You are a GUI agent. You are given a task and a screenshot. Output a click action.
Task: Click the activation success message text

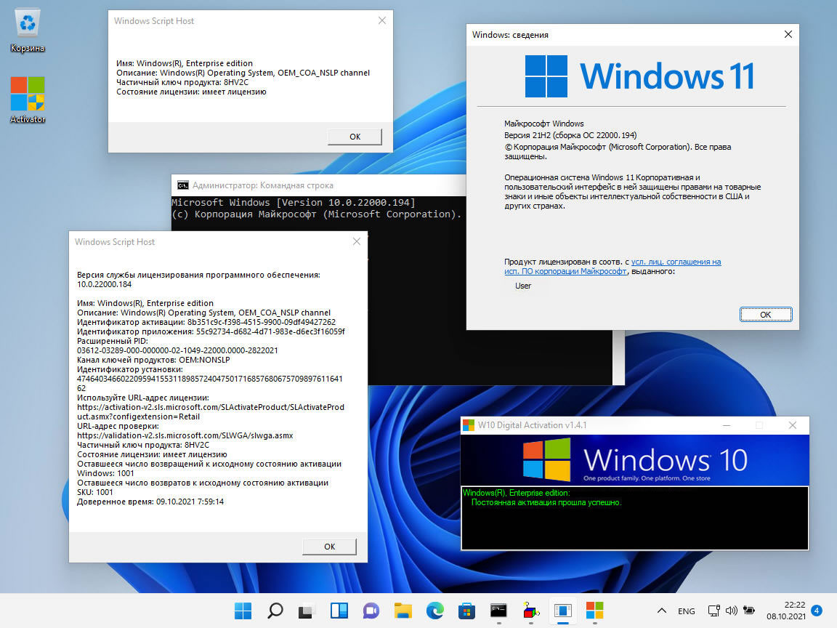pos(546,502)
